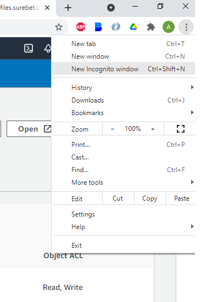Click the blue B extension icon
The height and width of the screenshot is (302, 201).
click(98, 27)
